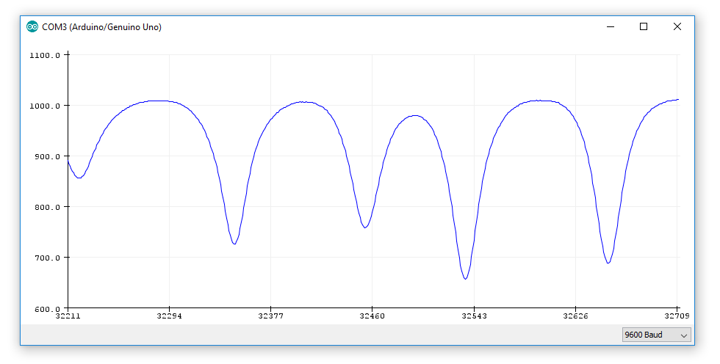This screenshot has width=720, height=364.
Task: Click the 32626 x-axis label
Action: 576,316
